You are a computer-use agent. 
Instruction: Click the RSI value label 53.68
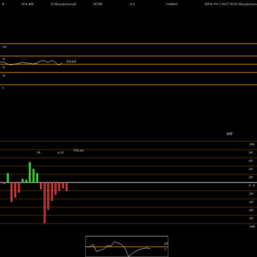pyautogui.click(x=71, y=61)
